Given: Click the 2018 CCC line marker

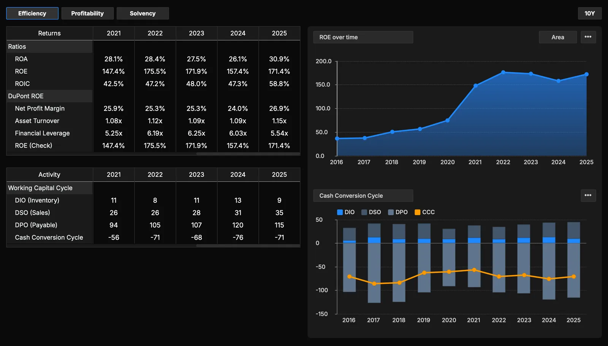Looking at the screenshot, I should [x=399, y=283].
